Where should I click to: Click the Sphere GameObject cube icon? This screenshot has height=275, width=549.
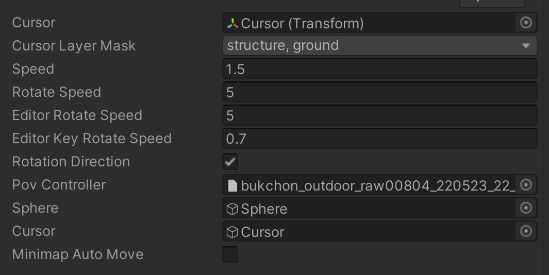click(233, 209)
